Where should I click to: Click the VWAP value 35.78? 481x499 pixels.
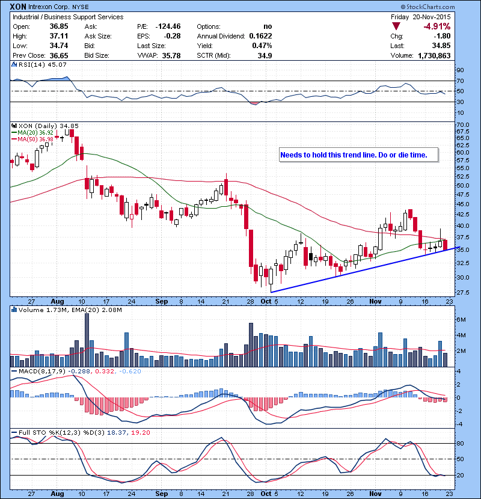(171, 55)
